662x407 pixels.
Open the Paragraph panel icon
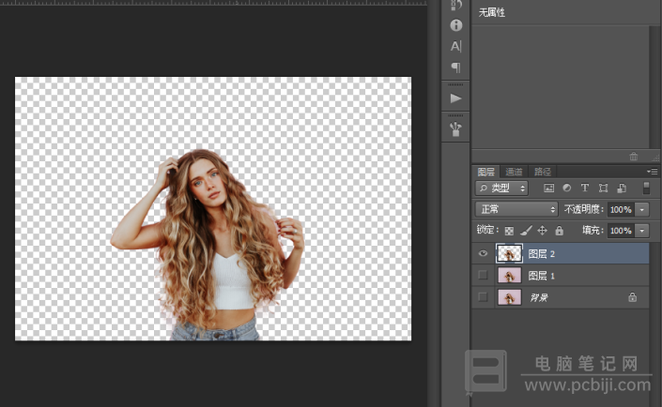click(x=456, y=68)
